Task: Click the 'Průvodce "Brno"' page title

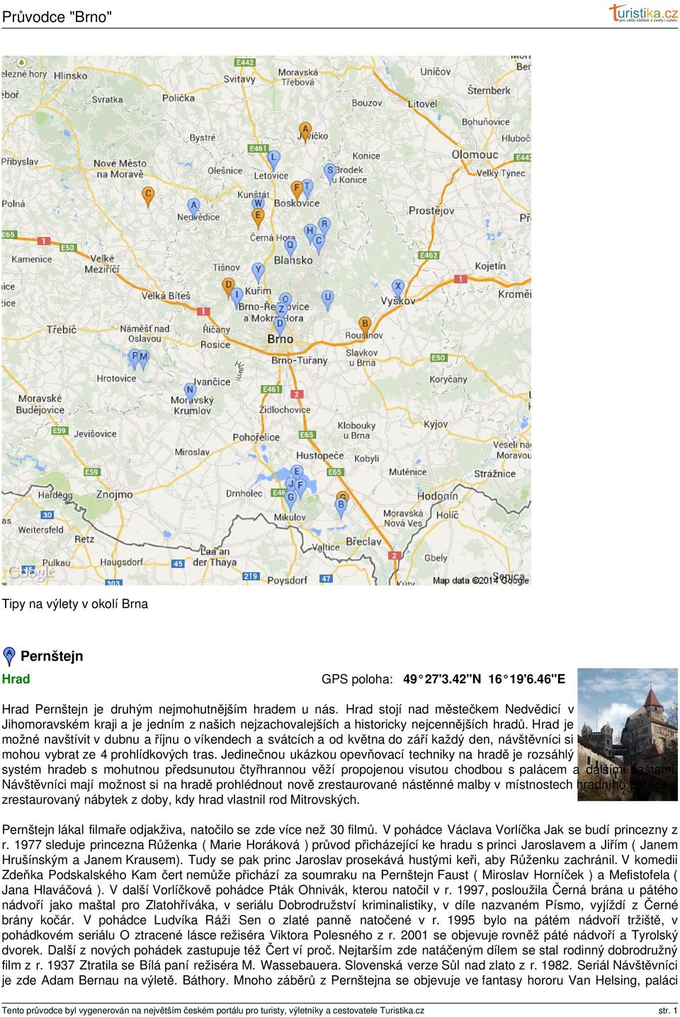Action: tap(57, 17)
